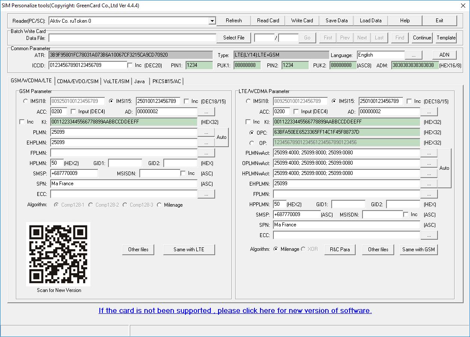Click the GSM SPN input field

(123, 184)
